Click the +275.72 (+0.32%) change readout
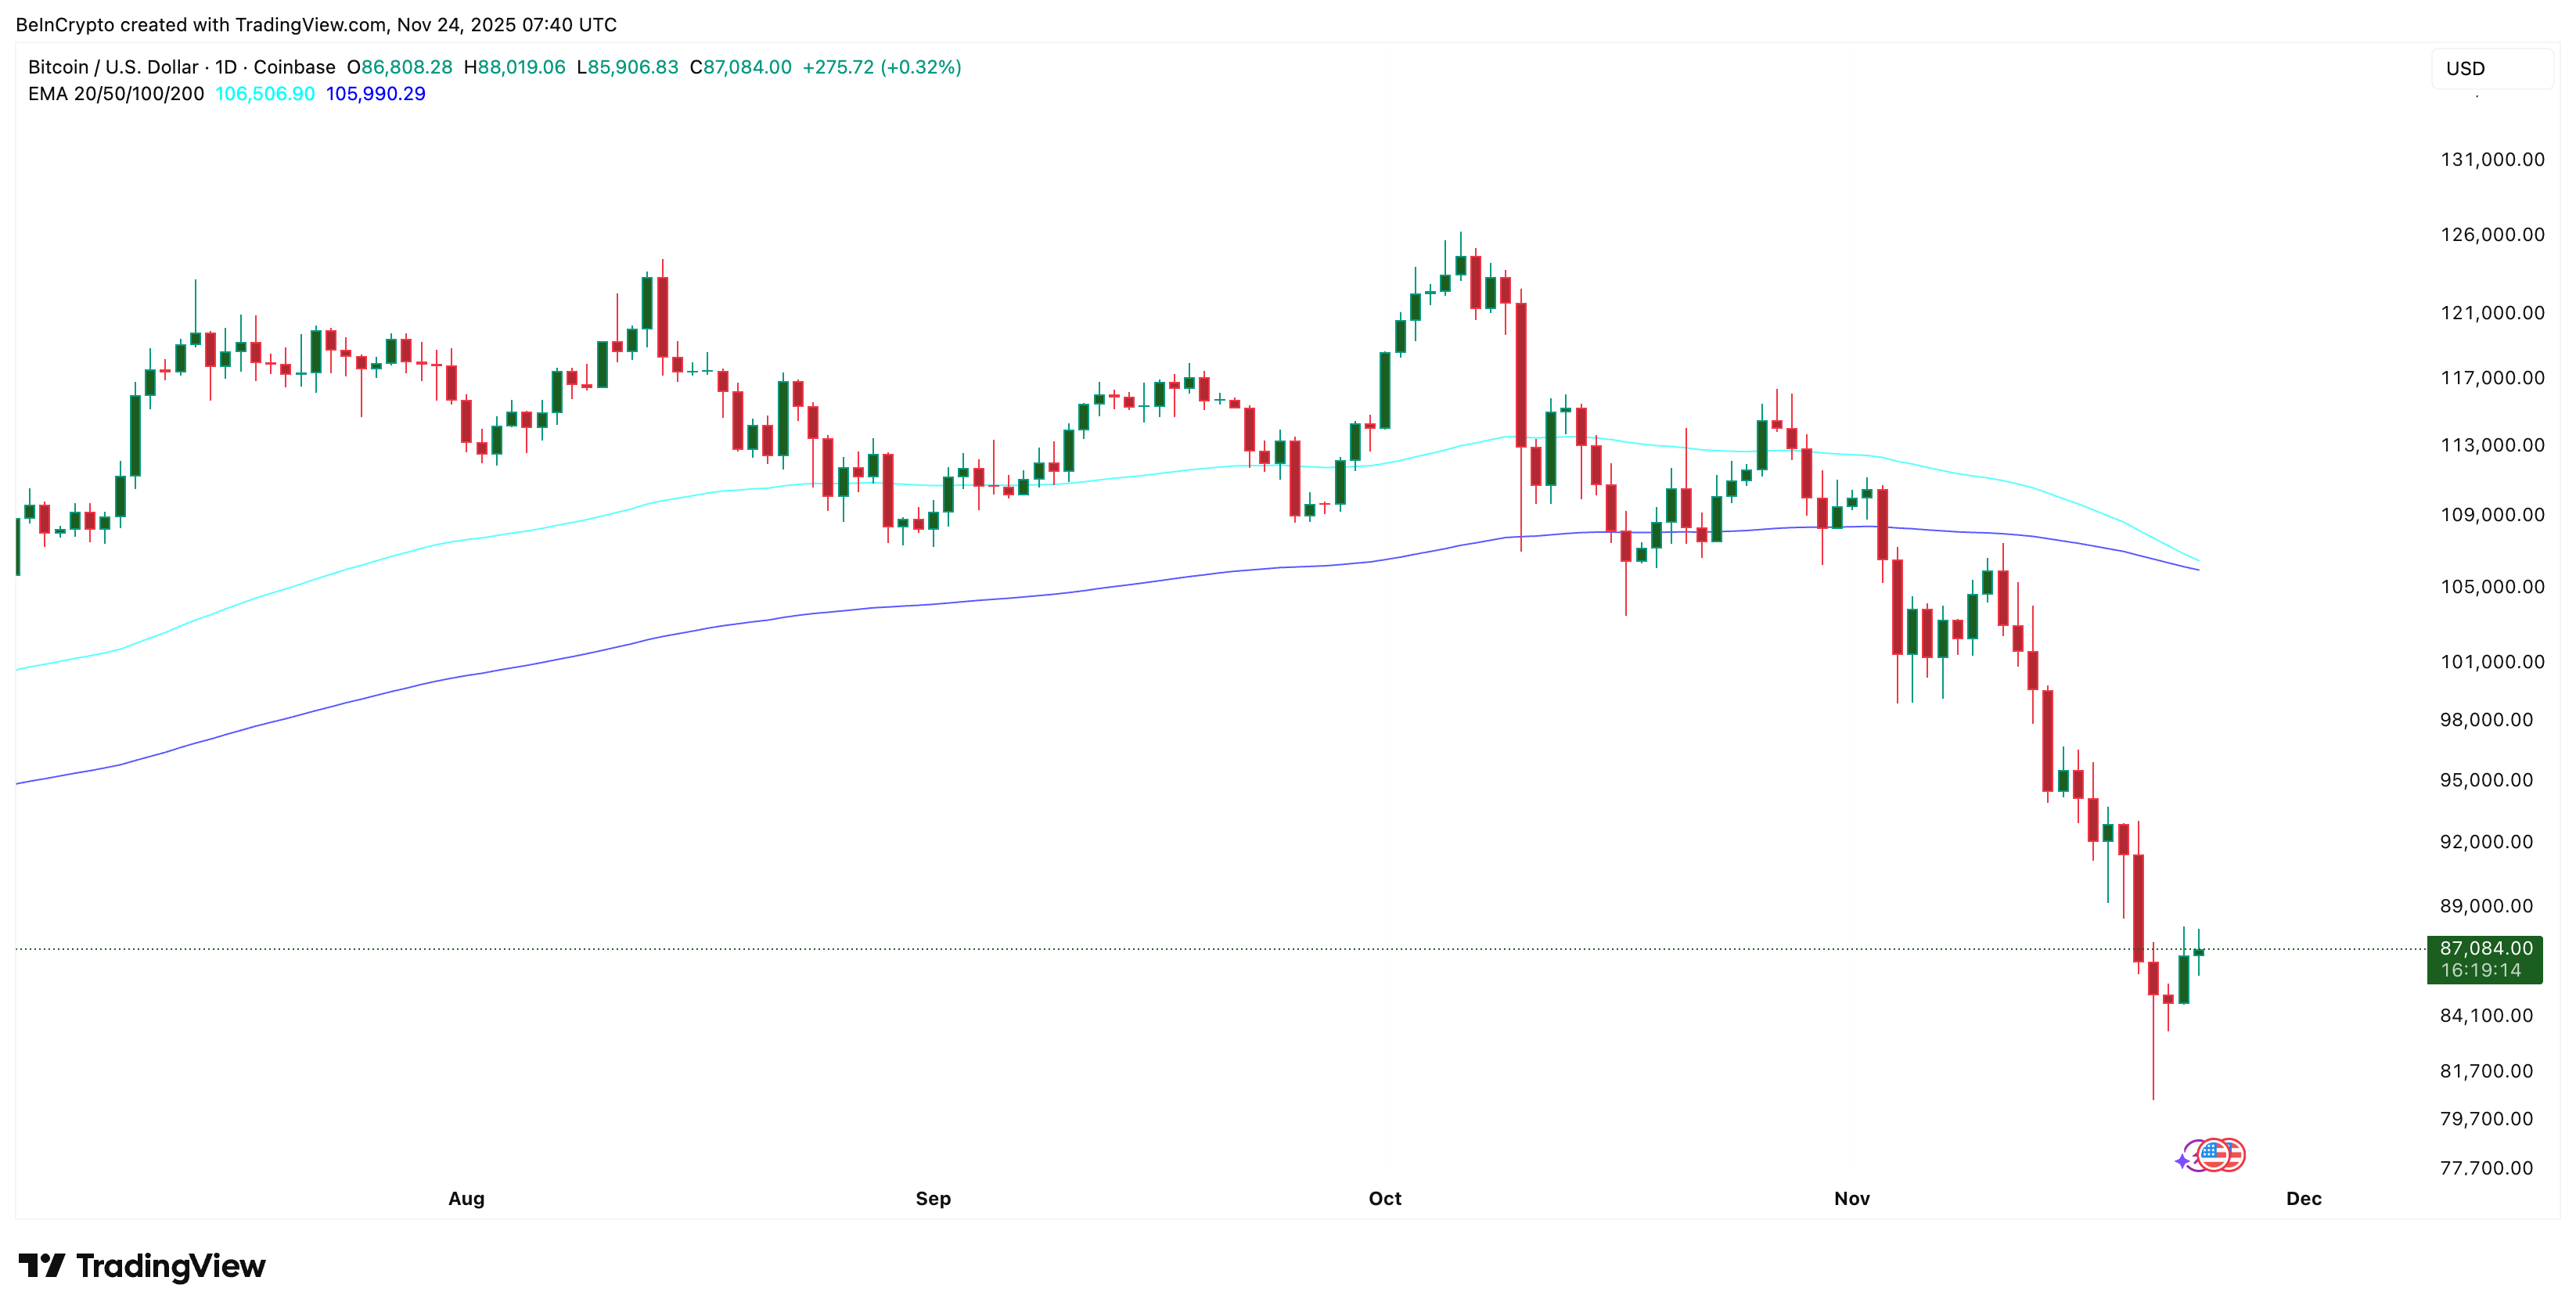Screen dimensions: 2576x1313 tap(882, 67)
